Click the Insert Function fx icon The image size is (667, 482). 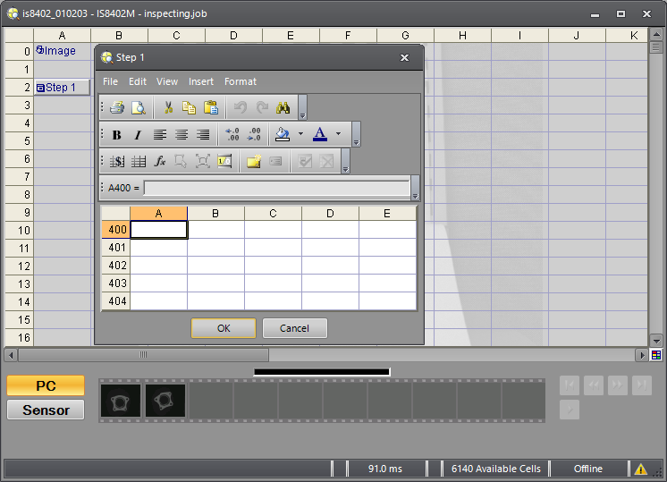click(160, 161)
